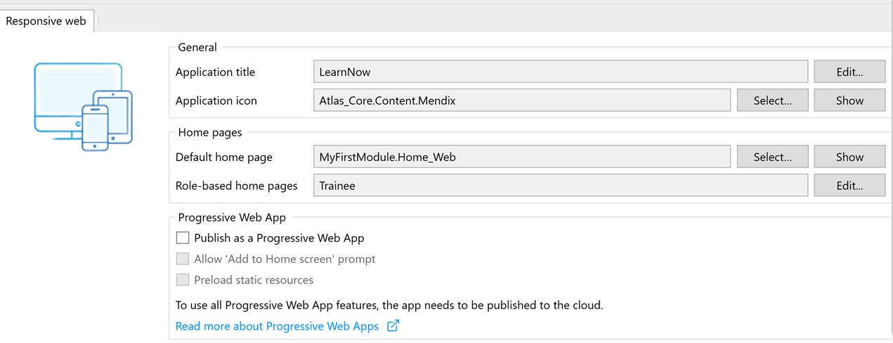Select a Default home page
The height and width of the screenshot is (343, 893).
pyautogui.click(x=772, y=157)
